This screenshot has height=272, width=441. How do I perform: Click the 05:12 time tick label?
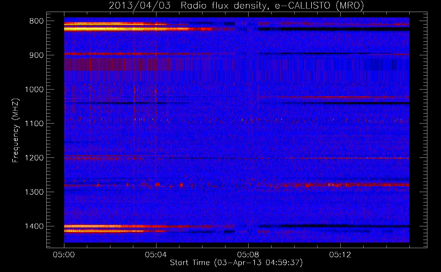[340, 255]
